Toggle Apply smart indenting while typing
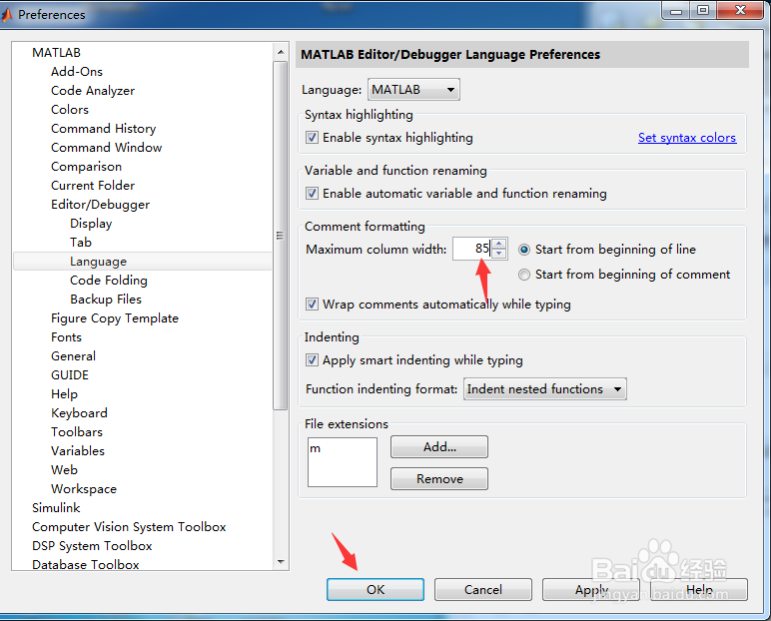 click(x=312, y=360)
